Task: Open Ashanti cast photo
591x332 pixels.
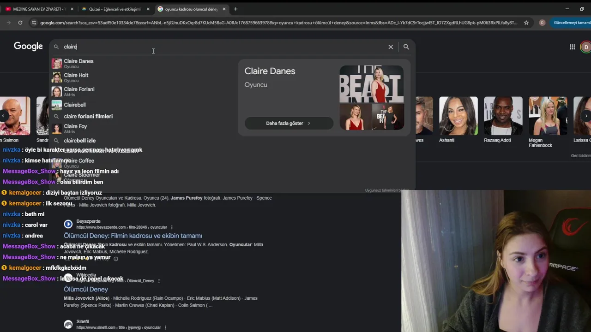Action: [458, 116]
